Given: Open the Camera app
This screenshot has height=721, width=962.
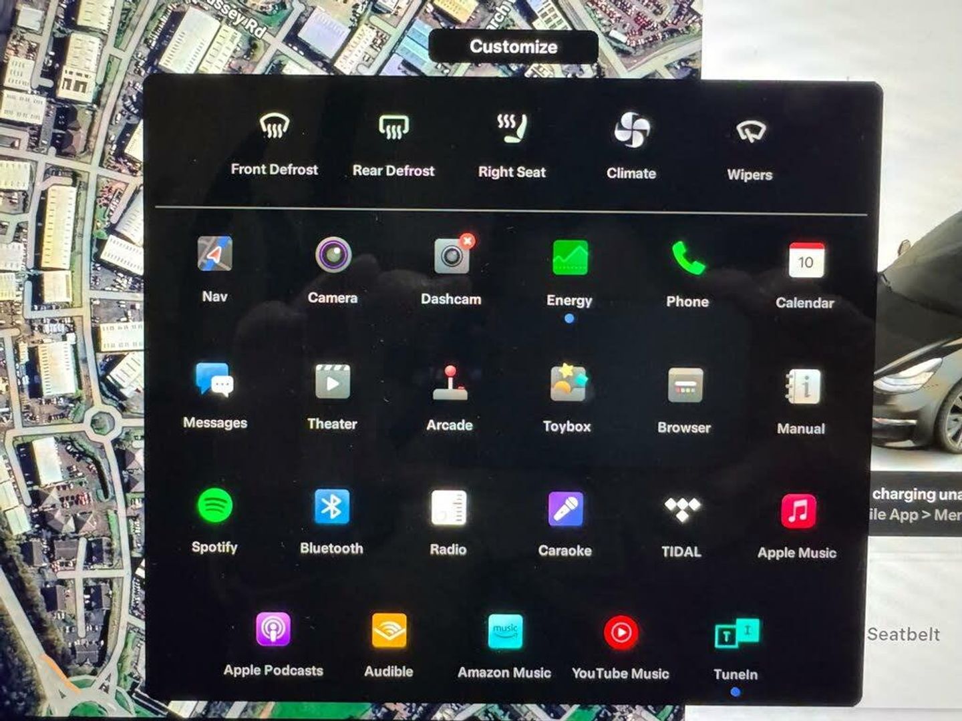Looking at the screenshot, I should click(333, 270).
